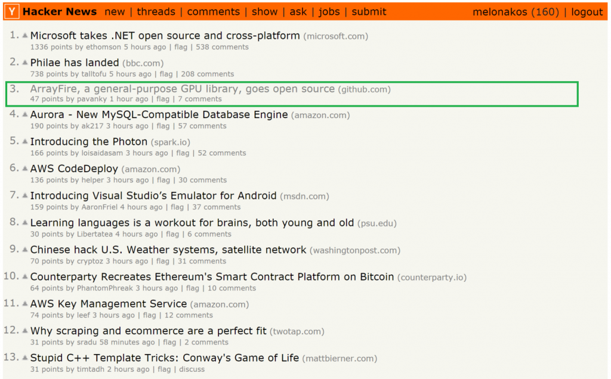Open the new stories page
This screenshot has width=611, height=379.
(x=115, y=12)
